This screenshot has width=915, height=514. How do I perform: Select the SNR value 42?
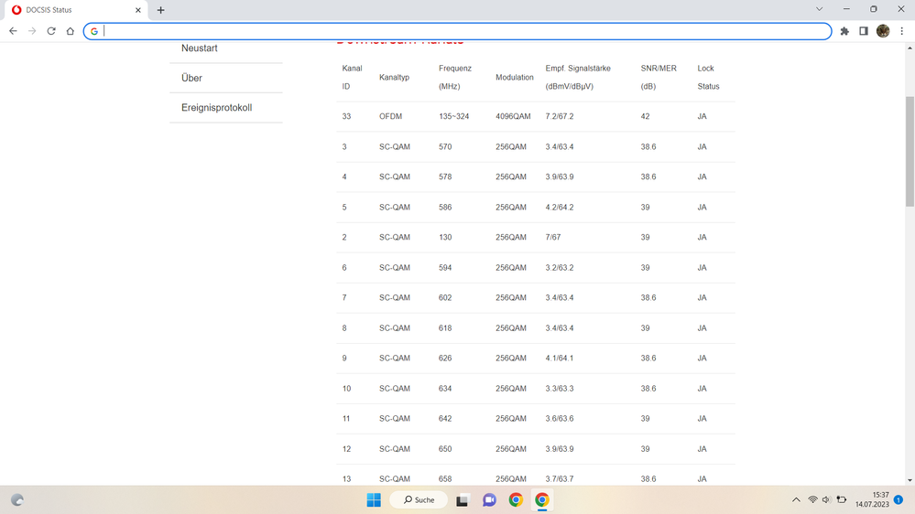(x=645, y=116)
